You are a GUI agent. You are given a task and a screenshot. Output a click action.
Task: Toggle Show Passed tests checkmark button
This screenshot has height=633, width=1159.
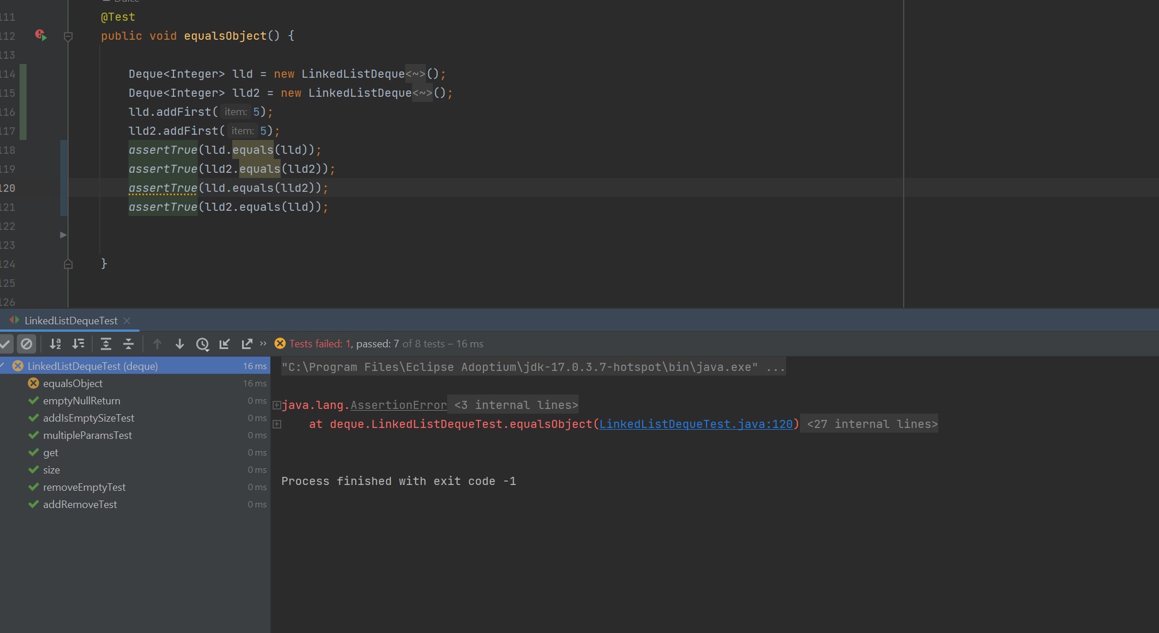(x=5, y=344)
